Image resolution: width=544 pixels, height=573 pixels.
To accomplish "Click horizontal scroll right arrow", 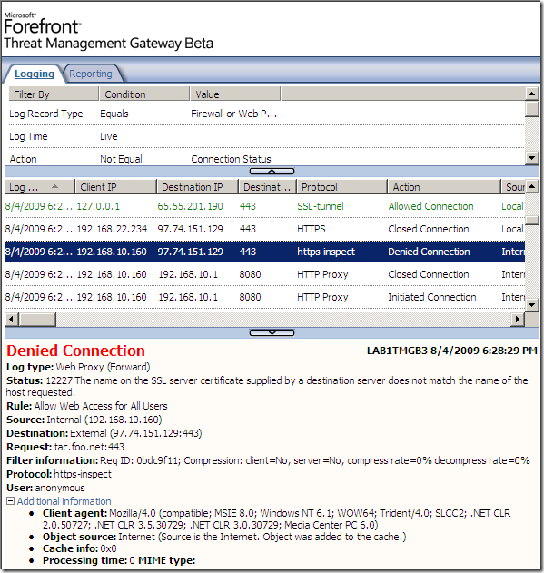I will tap(518, 320).
